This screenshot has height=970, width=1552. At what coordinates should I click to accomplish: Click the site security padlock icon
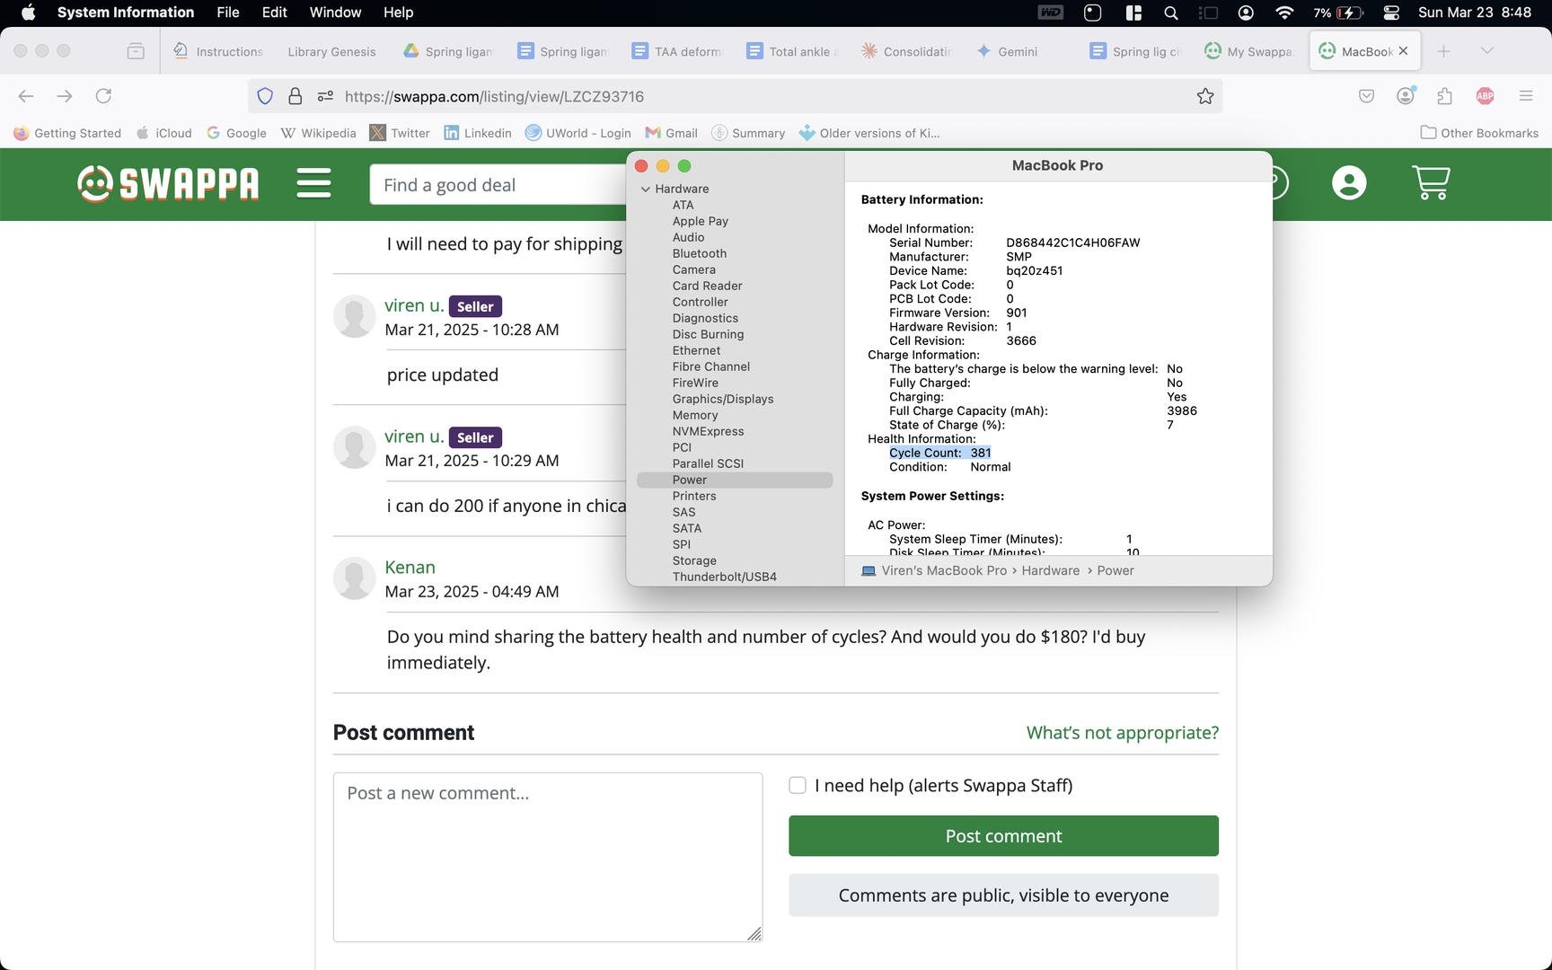(295, 96)
